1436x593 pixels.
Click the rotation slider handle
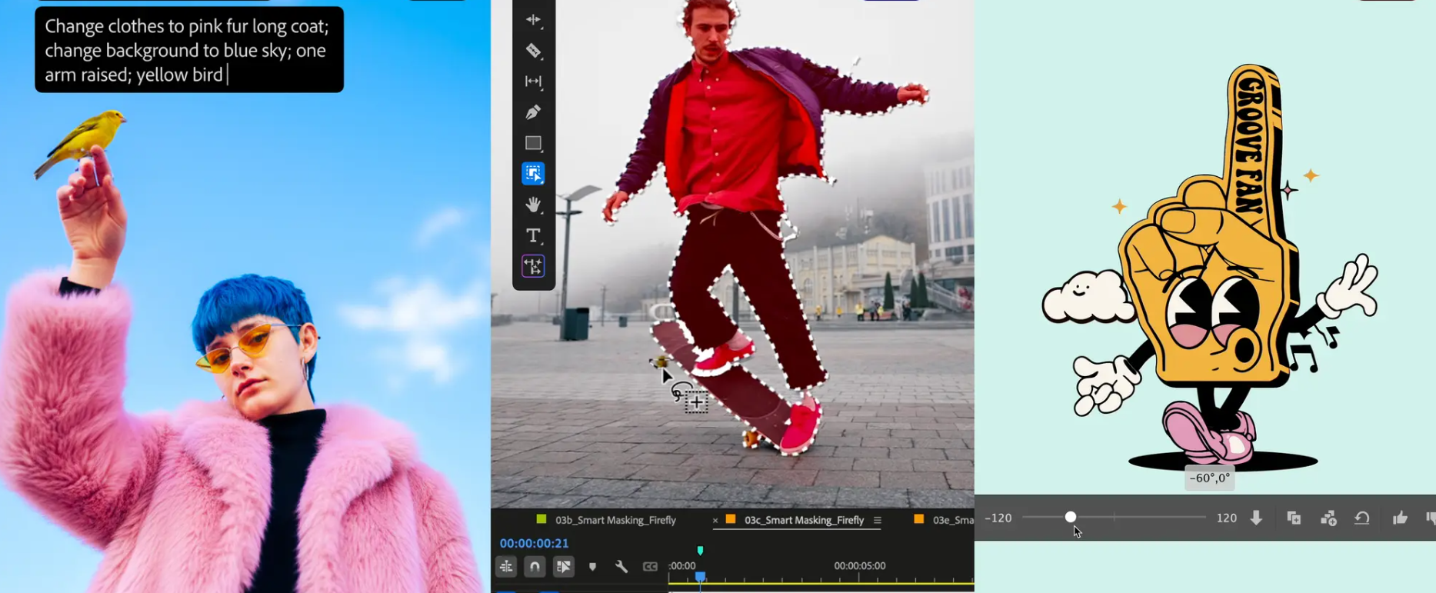click(x=1071, y=517)
